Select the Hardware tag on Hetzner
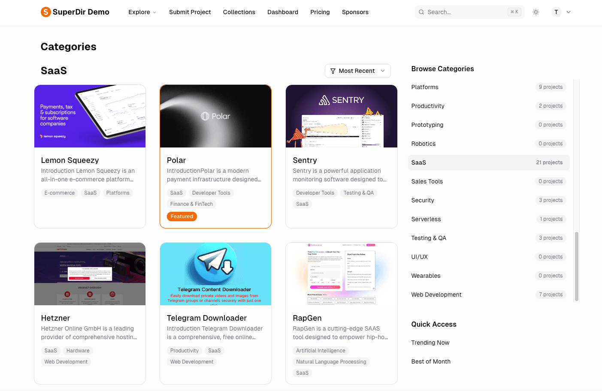 78,351
